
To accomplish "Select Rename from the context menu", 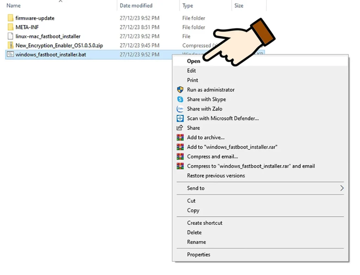I will [197, 242].
